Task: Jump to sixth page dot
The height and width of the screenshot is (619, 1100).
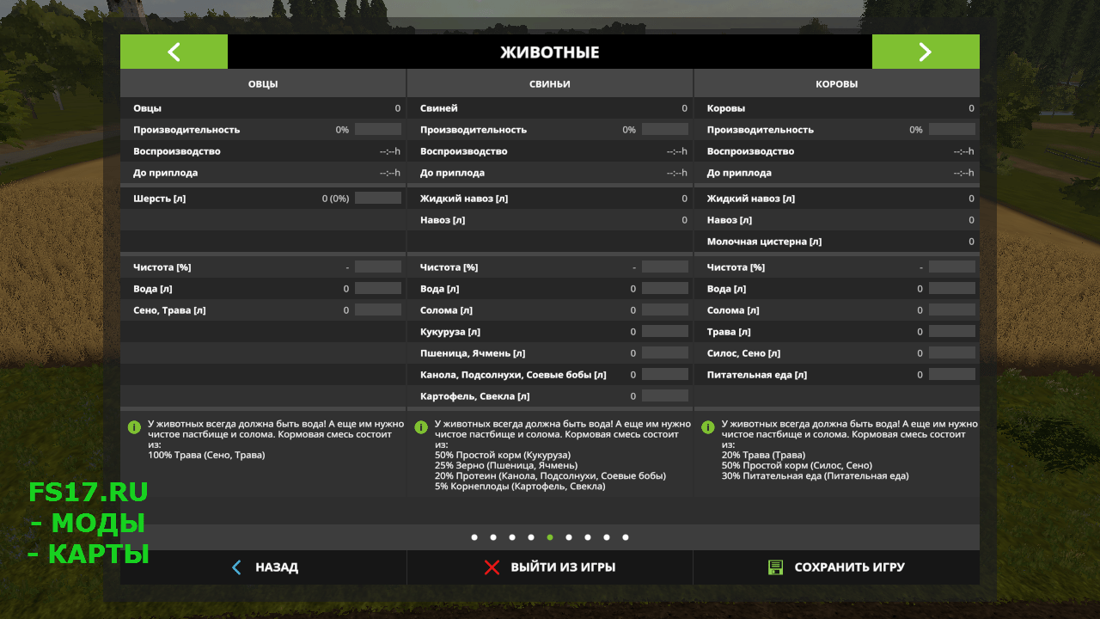Action: click(x=569, y=537)
